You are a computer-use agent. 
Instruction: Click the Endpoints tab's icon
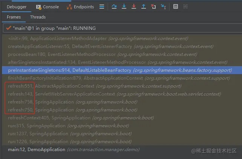[x=69, y=7]
